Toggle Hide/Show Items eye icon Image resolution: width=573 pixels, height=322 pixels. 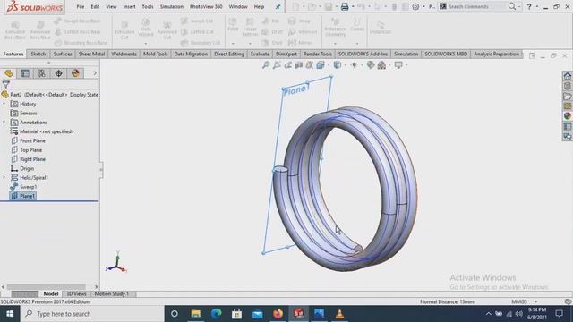pos(354,65)
